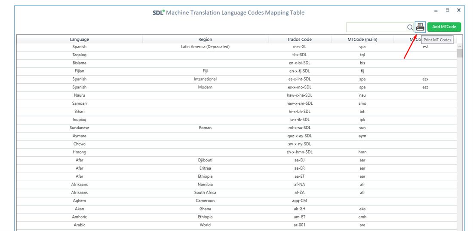Viewport: 473px width, 231px height.
Task: Select the Bislama language cell
Action: pyautogui.click(x=80, y=63)
